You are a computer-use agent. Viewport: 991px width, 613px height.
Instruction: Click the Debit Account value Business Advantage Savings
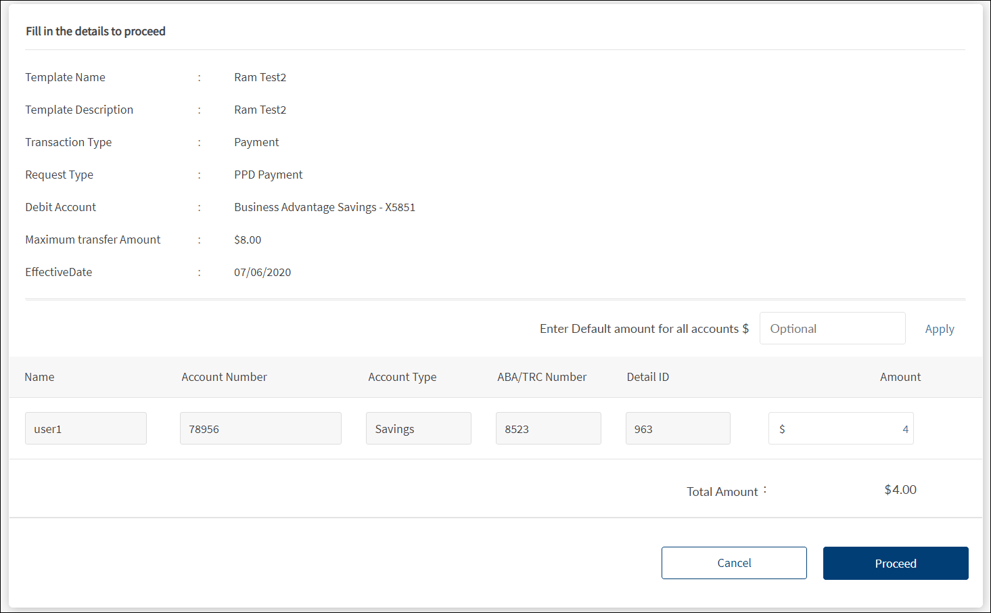pyautogui.click(x=324, y=207)
